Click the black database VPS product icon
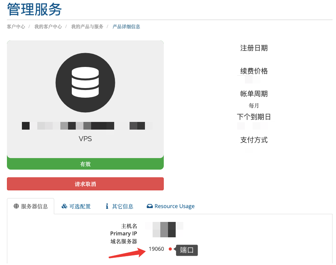This screenshot has width=336, height=265. tap(85, 82)
